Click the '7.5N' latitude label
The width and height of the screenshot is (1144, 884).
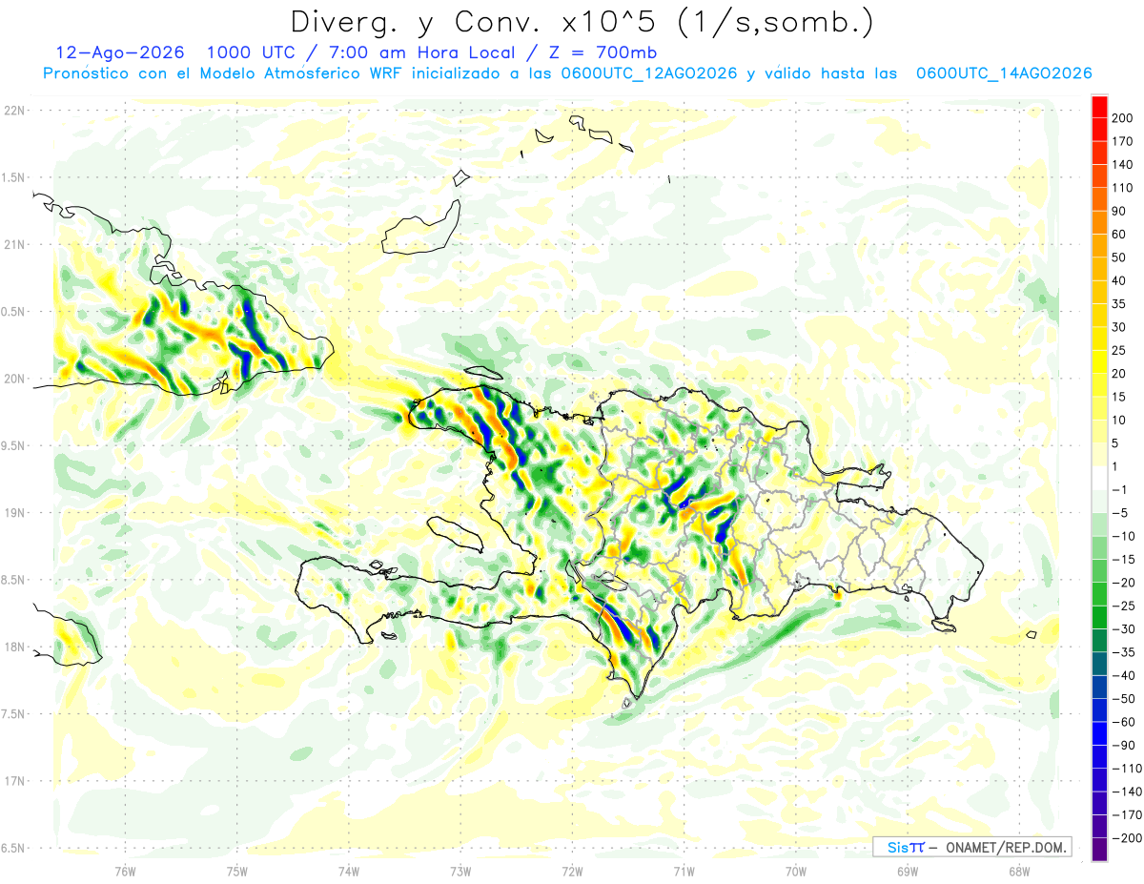click(13, 714)
